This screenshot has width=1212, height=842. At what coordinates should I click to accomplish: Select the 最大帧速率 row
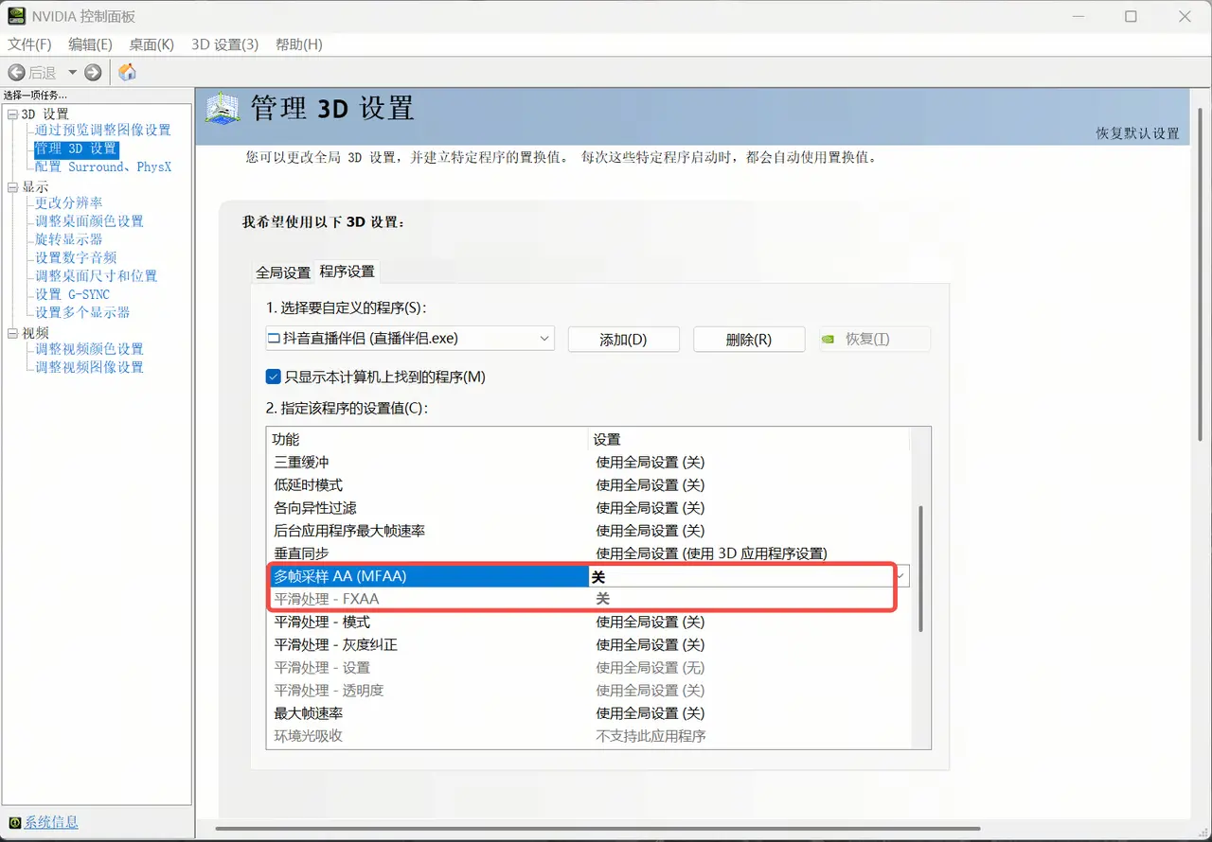click(588, 712)
